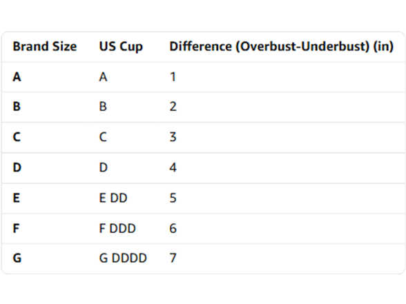
Task: Click the difference value 5
Action: (x=173, y=198)
